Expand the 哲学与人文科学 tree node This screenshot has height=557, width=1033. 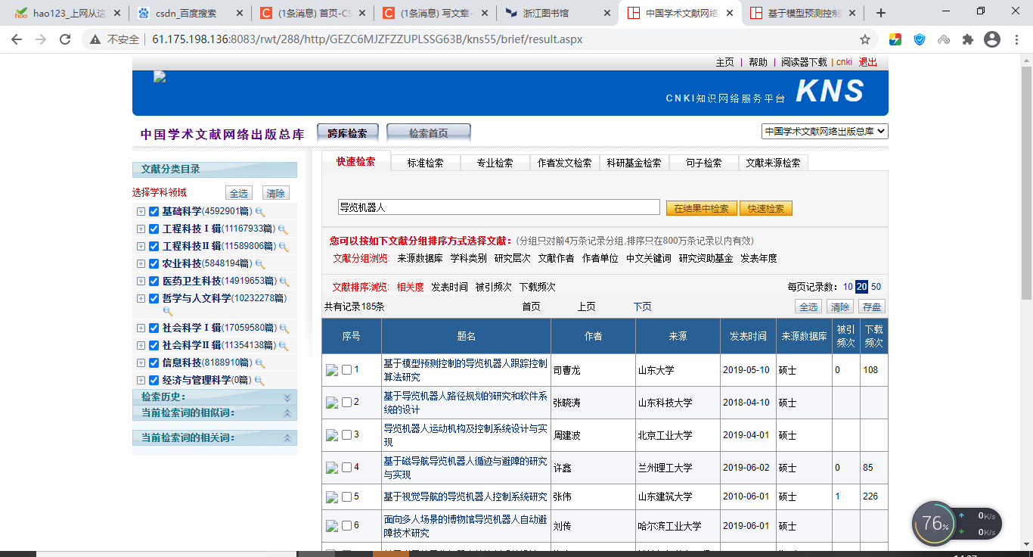tap(141, 299)
